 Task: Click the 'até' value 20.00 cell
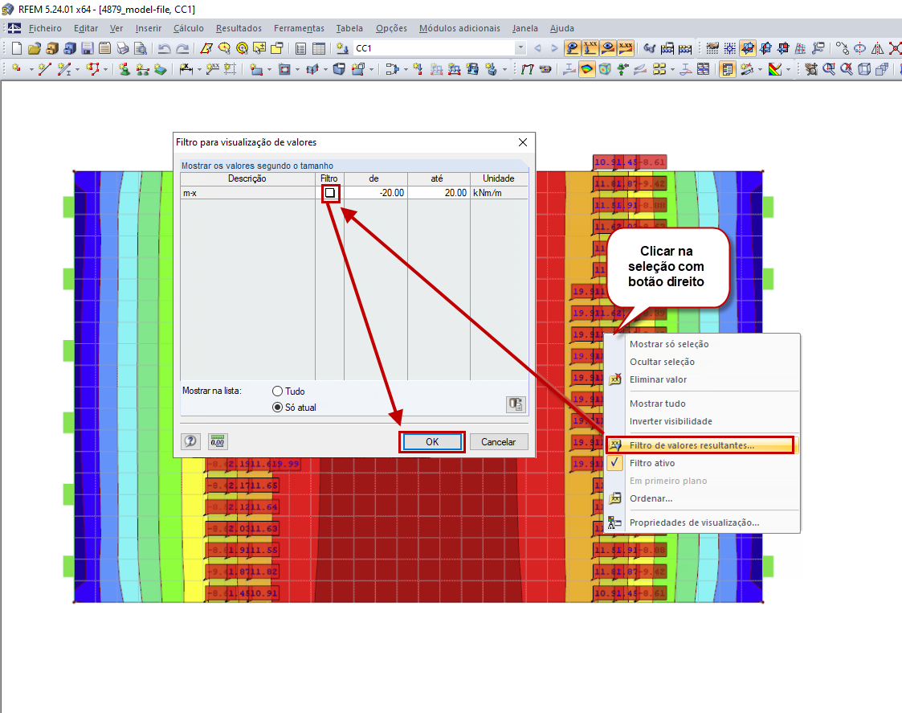(439, 193)
